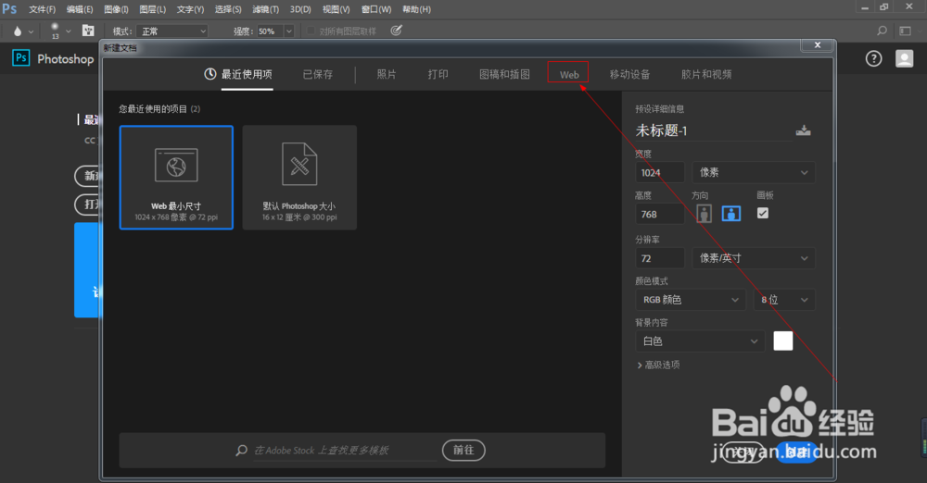Click the 高度 height field 768

(x=660, y=215)
